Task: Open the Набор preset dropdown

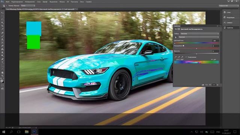Action: click(199, 34)
